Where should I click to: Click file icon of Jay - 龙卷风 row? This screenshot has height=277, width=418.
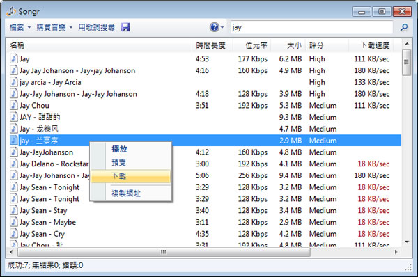click(14, 129)
